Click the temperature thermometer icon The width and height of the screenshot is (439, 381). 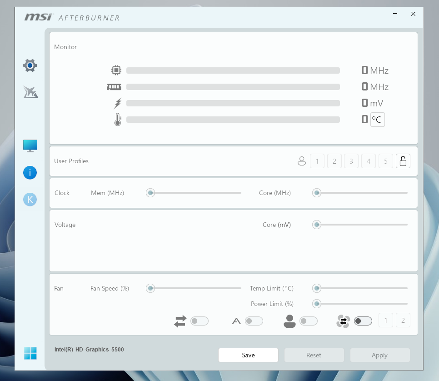pyautogui.click(x=118, y=119)
